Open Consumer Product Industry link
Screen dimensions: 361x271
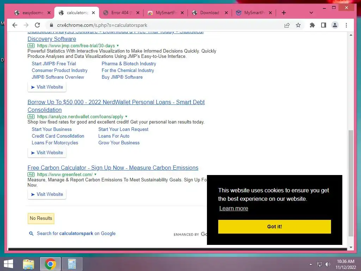(x=60, y=70)
